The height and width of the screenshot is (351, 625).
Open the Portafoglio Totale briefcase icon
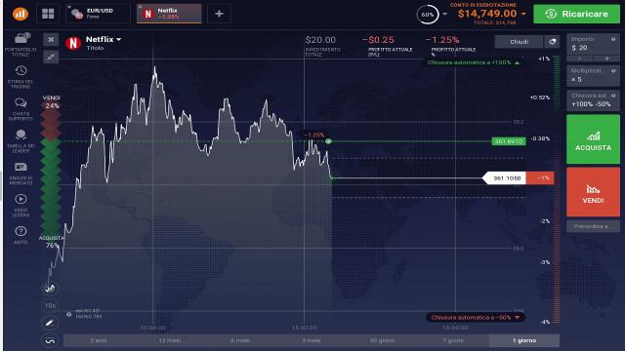(21, 39)
